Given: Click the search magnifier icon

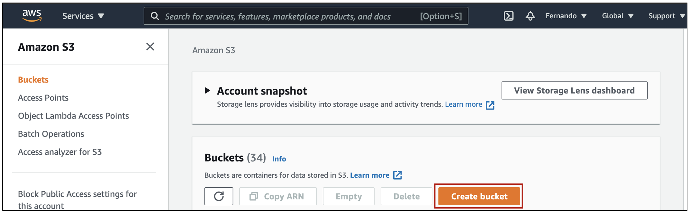Looking at the screenshot, I should [x=155, y=16].
